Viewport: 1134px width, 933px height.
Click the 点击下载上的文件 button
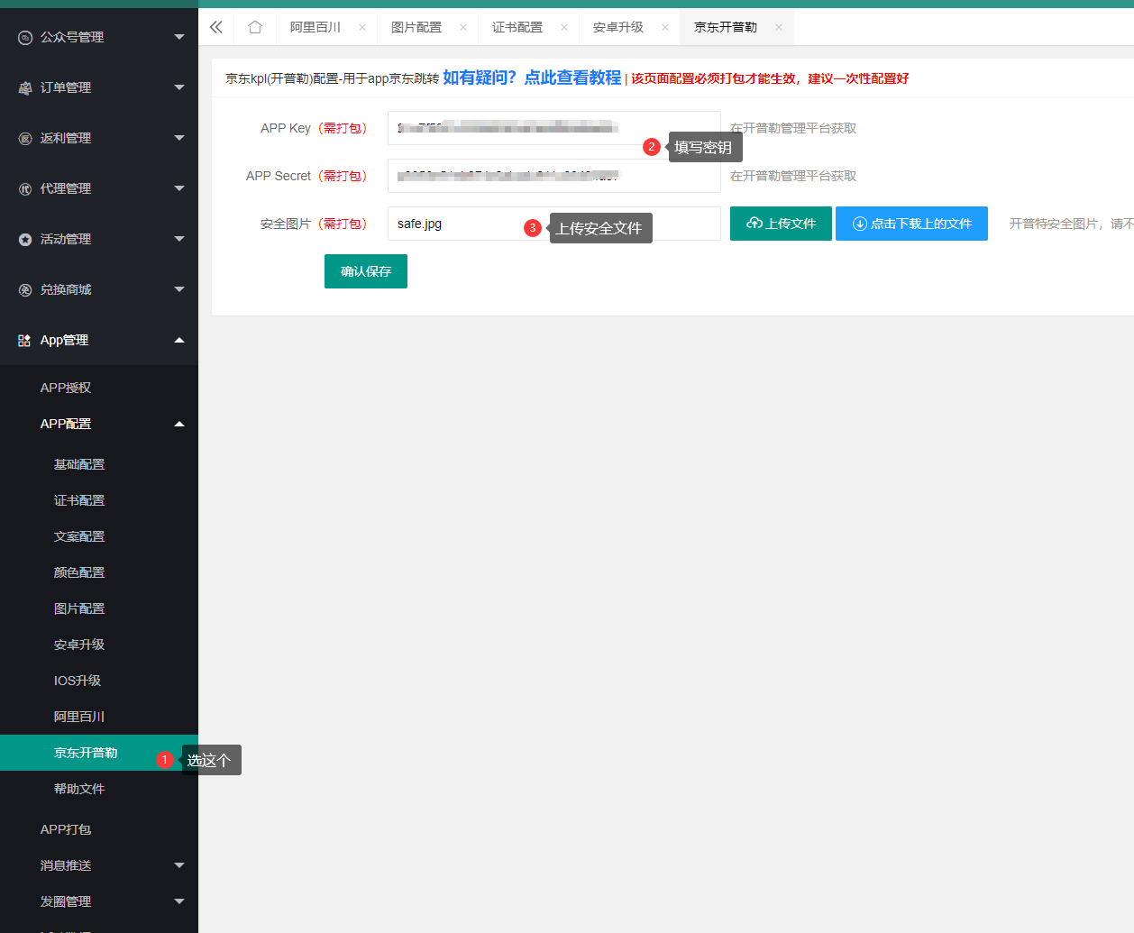click(x=911, y=224)
